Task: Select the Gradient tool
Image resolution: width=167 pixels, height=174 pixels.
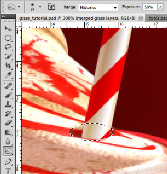Action: tap(8, 132)
